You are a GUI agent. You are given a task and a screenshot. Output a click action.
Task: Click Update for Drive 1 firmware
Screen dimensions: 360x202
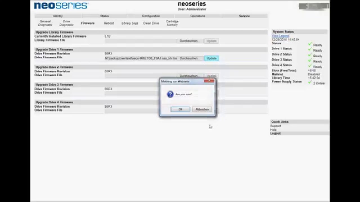(211, 58)
